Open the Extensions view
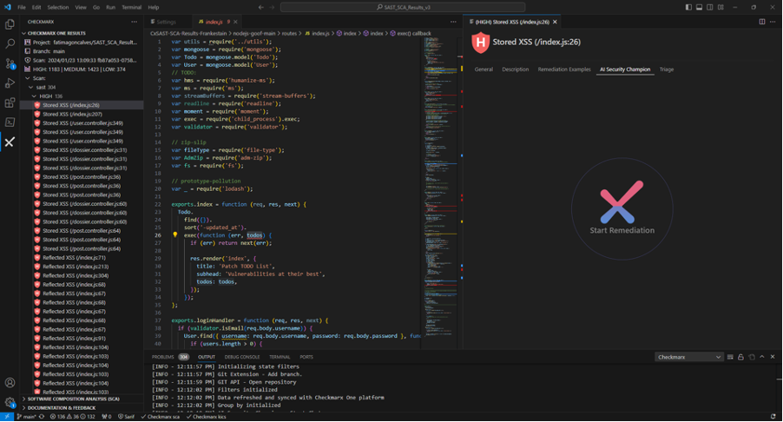783x422 pixels. tap(10, 102)
